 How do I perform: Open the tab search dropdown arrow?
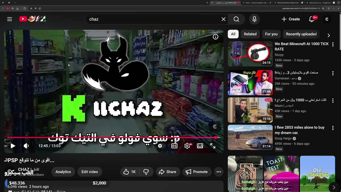339,3
